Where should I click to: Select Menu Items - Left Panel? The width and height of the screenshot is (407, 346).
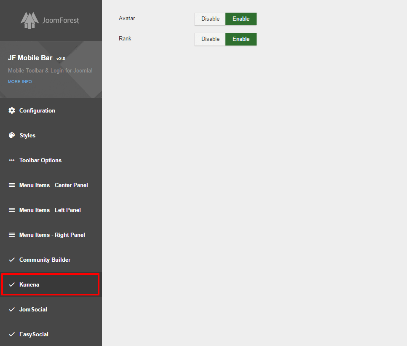[51, 210]
